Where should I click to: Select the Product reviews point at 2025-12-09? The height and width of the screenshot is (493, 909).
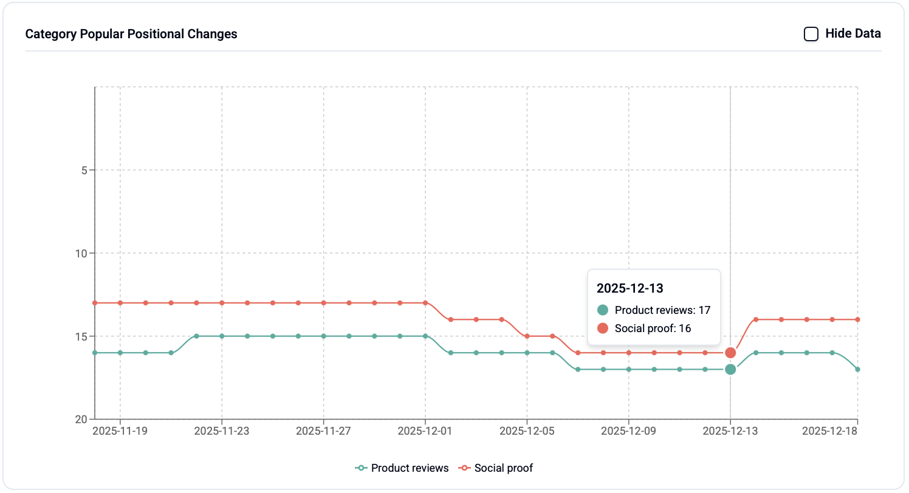click(629, 369)
